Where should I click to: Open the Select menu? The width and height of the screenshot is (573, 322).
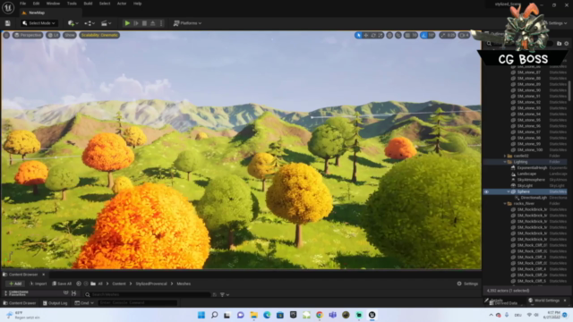tap(105, 4)
